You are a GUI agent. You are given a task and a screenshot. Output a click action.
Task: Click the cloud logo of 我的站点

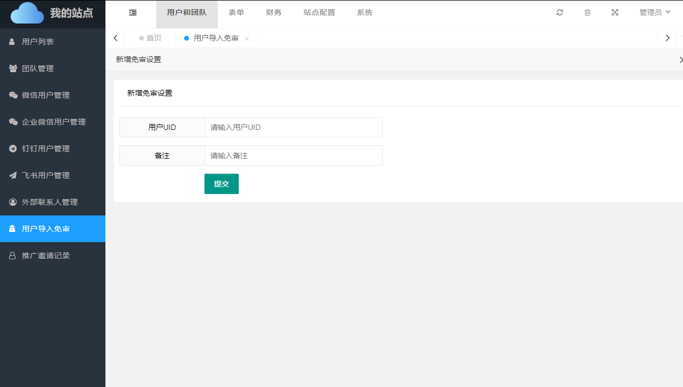27,13
